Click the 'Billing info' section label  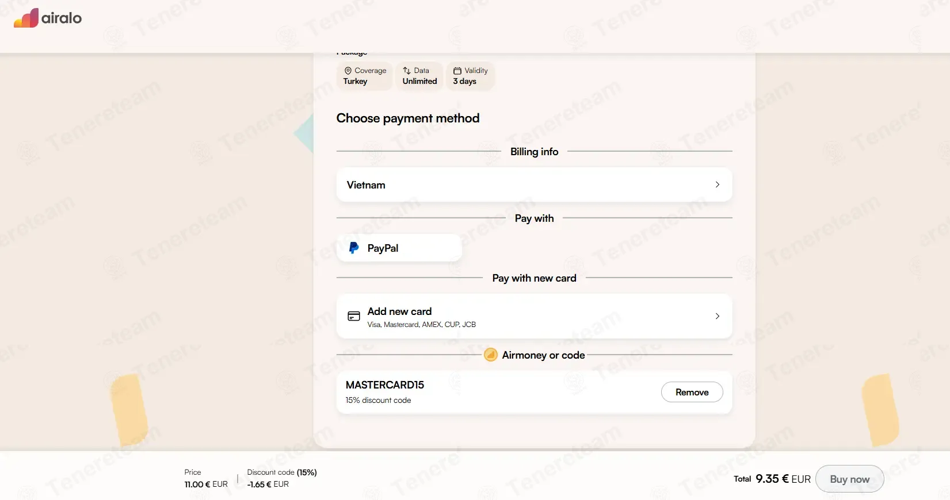click(x=535, y=152)
